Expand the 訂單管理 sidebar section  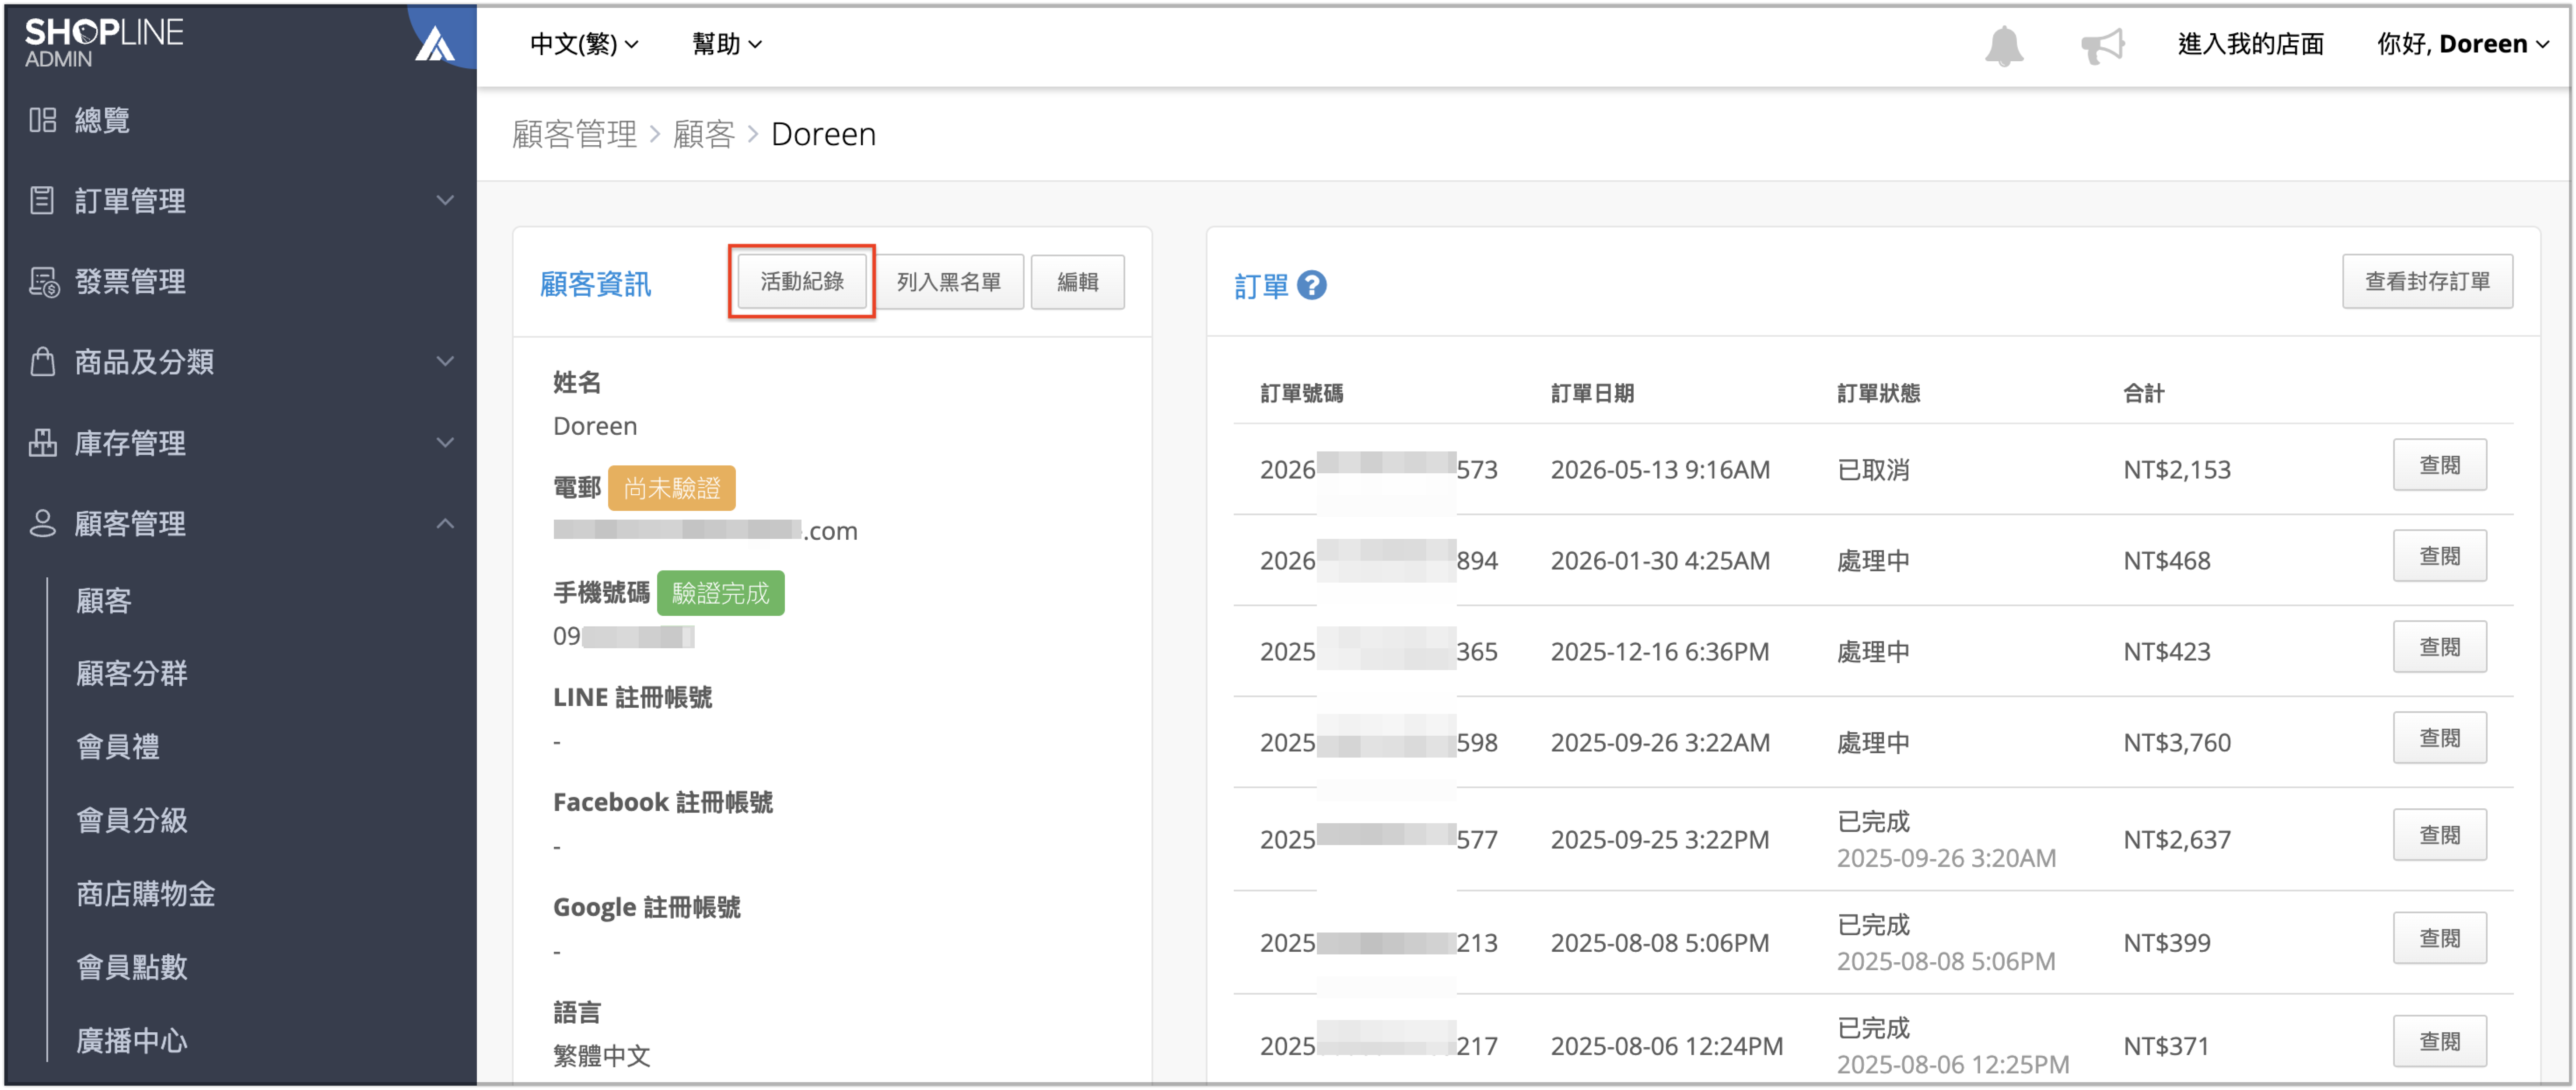click(445, 200)
